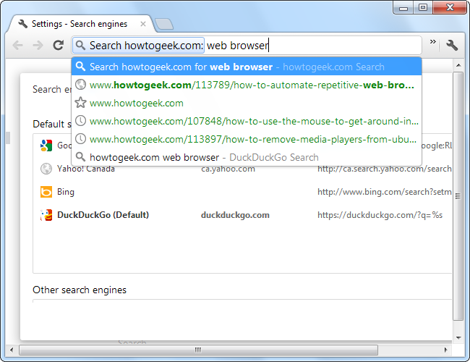
Task: Minimize the Chrome window
Action: click(403, 8)
